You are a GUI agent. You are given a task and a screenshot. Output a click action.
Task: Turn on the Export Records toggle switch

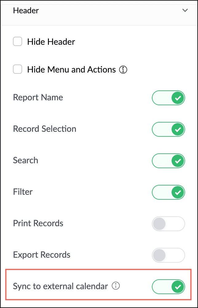168,256
